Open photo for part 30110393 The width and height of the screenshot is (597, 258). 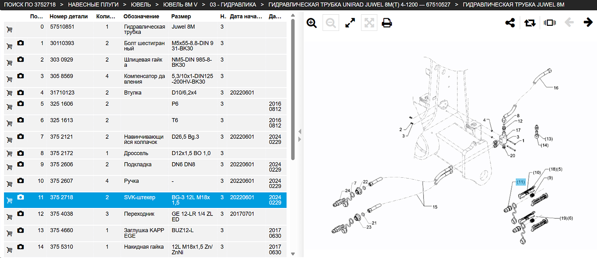click(x=21, y=43)
